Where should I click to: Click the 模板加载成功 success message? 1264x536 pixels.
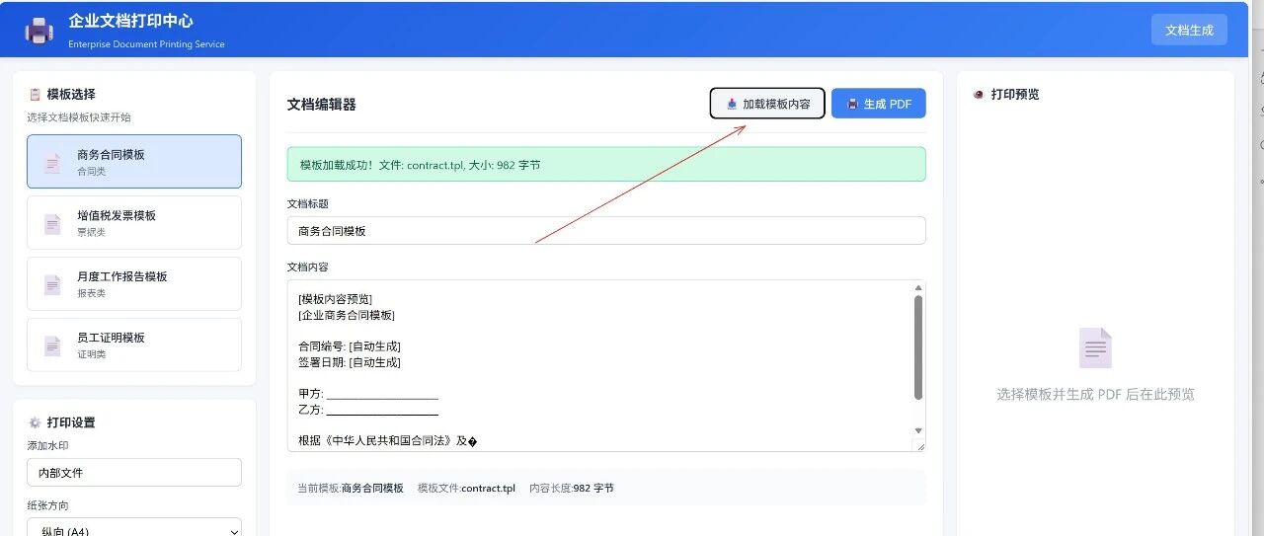click(606, 165)
